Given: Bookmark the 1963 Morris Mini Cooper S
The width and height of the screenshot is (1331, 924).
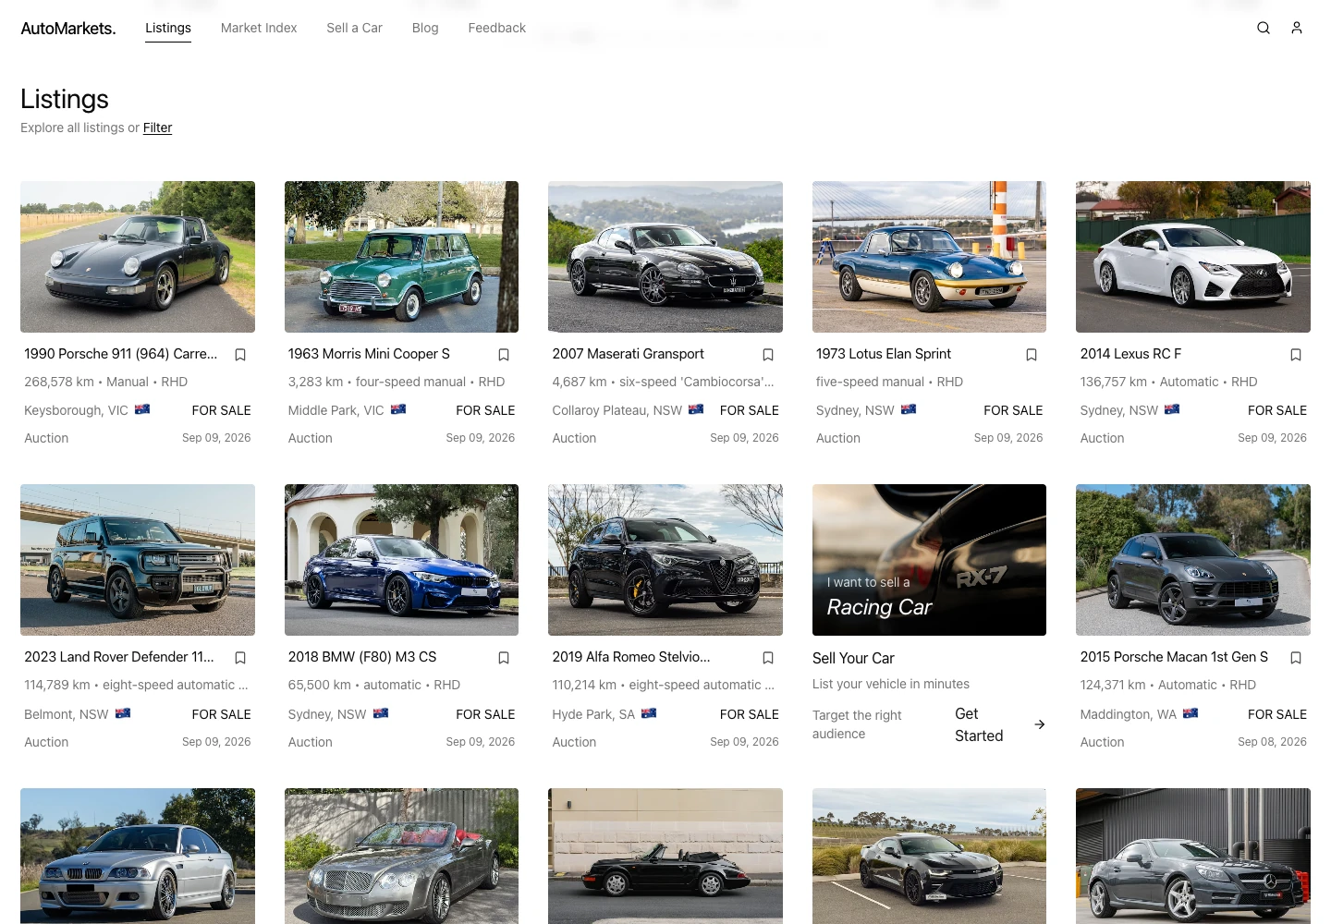Looking at the screenshot, I should pos(504,355).
